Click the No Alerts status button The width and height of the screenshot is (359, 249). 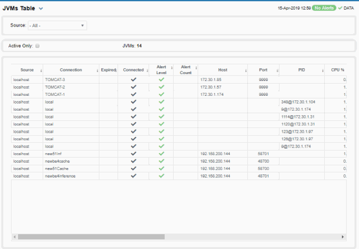(x=324, y=8)
